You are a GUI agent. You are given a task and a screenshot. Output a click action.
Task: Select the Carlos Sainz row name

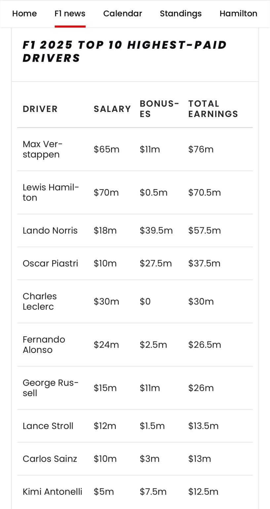click(x=50, y=459)
